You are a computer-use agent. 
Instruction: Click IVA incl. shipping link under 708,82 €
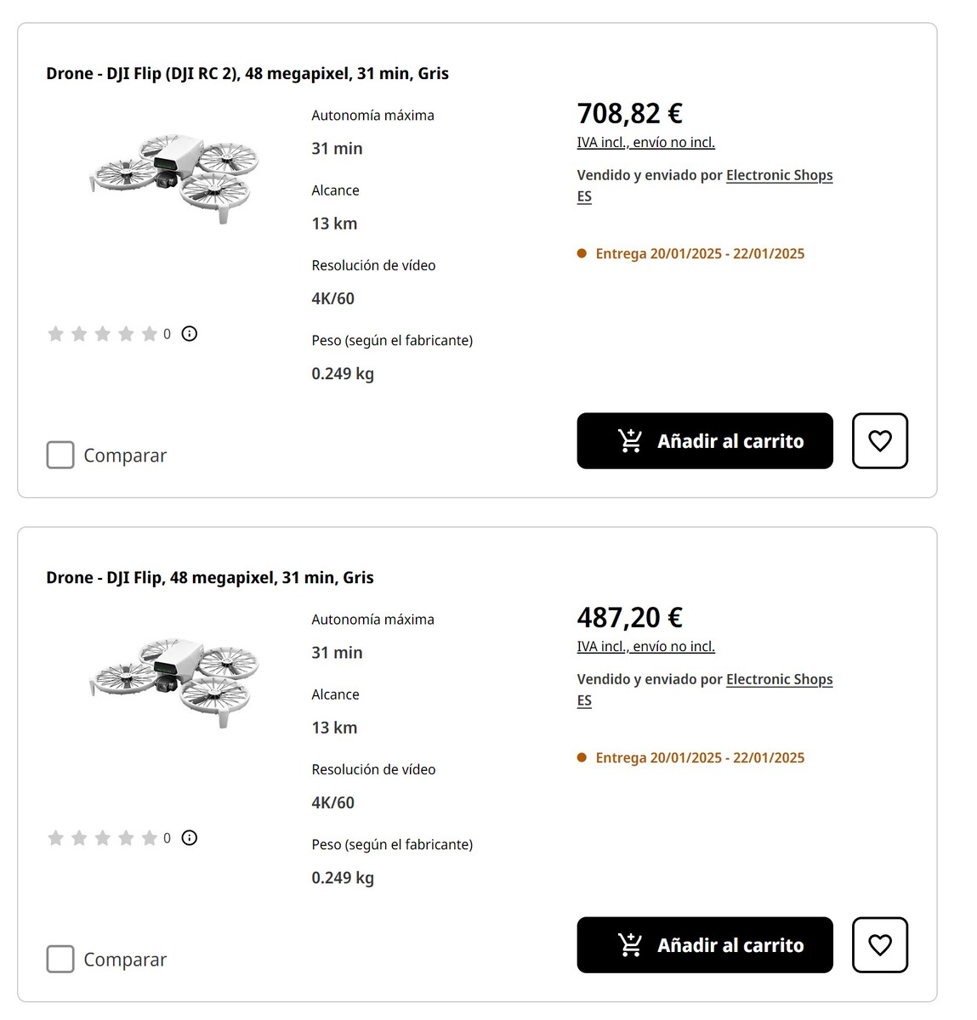tap(645, 143)
